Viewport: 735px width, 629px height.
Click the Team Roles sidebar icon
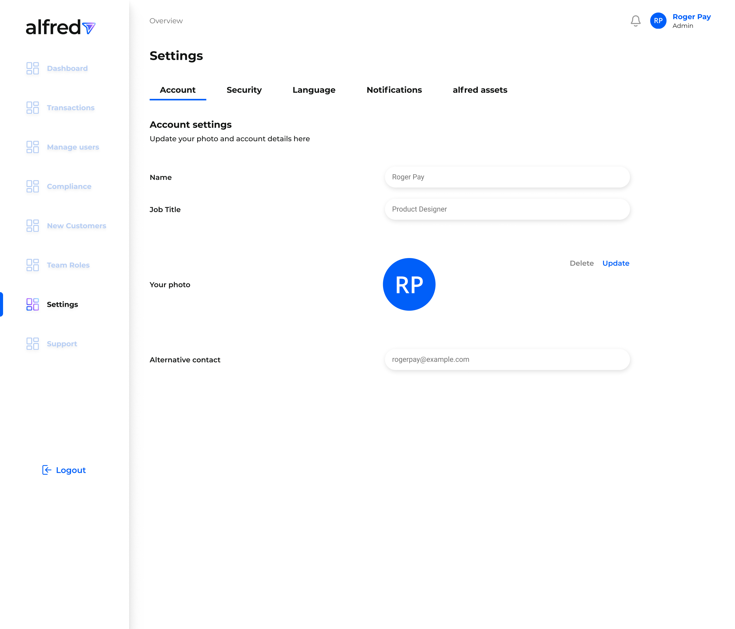pyautogui.click(x=33, y=265)
